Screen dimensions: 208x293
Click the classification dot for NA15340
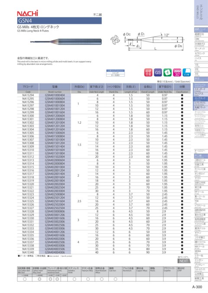[x=182, y=252]
